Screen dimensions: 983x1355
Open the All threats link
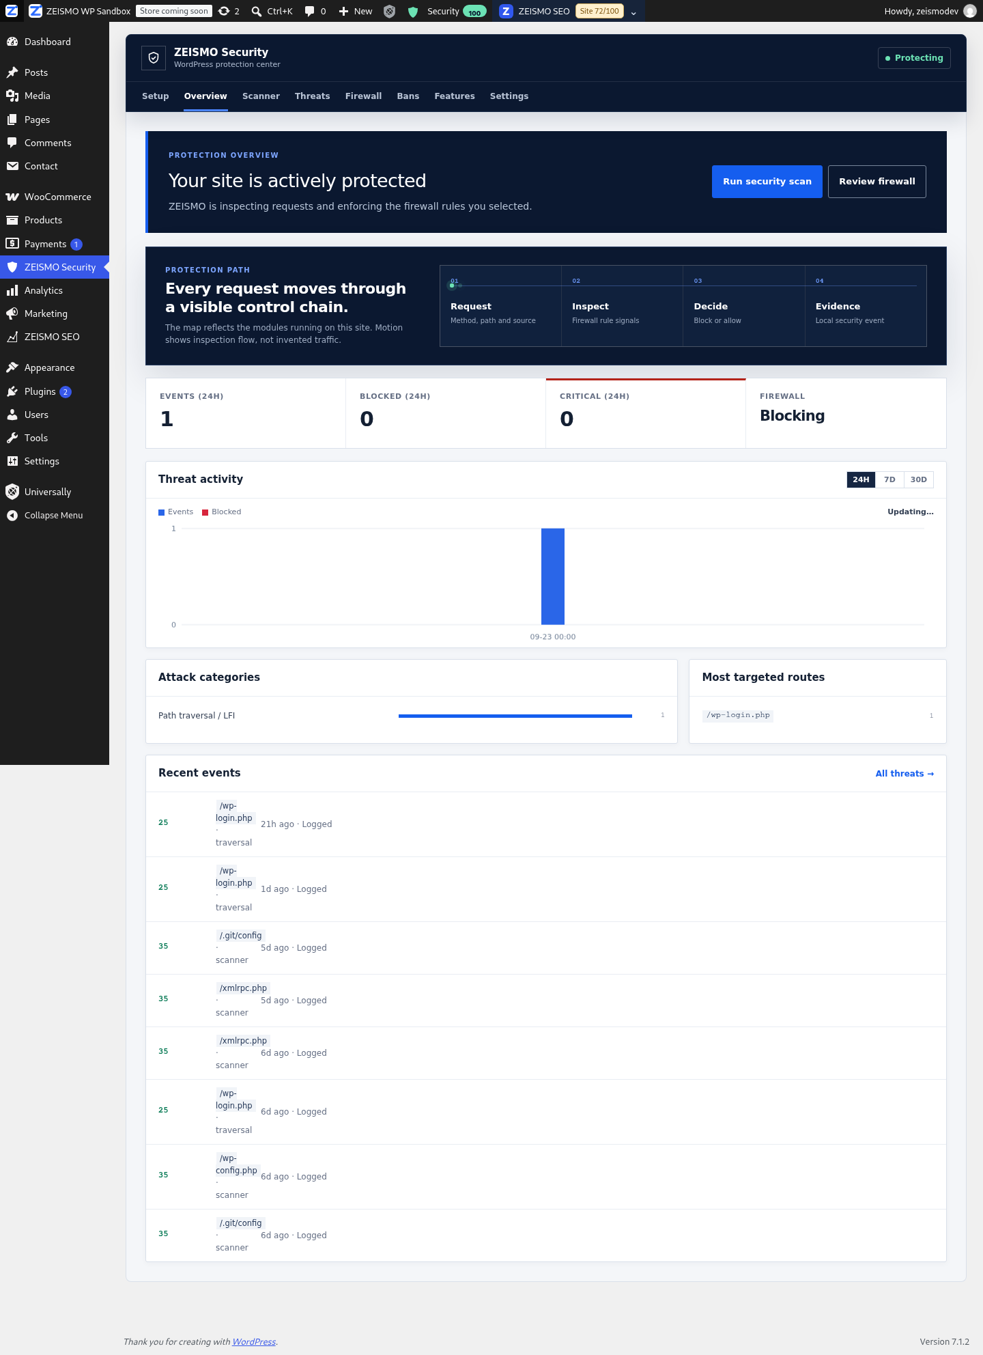[904, 774]
